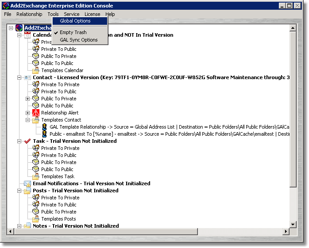Collapse the Task trial version node

pyautogui.click(x=19, y=141)
